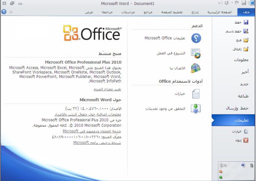Viewport: 256px width, 181px height.
Task: Click the Getting Started (الشروع في العمل) icon
Action: (196, 53)
